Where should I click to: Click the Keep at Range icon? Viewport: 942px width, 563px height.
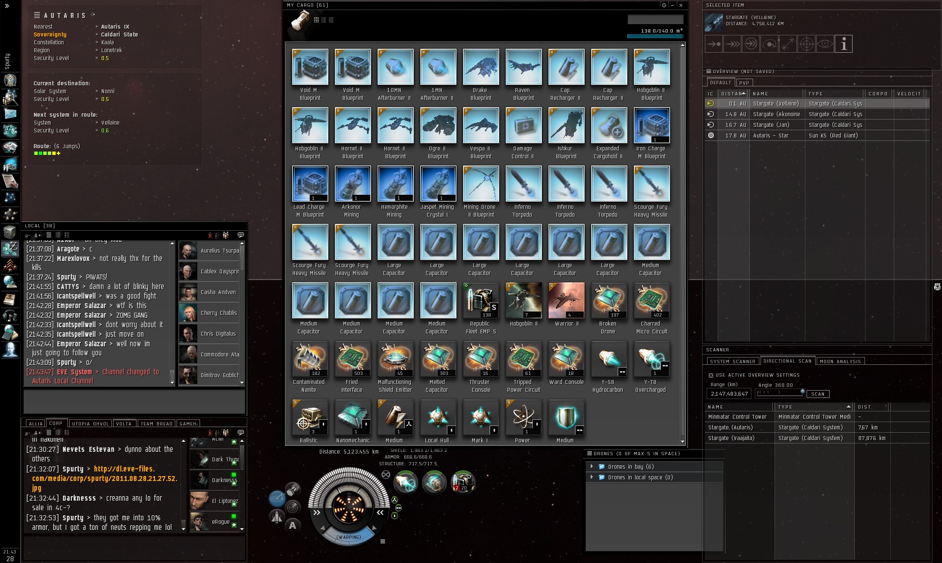coord(788,44)
